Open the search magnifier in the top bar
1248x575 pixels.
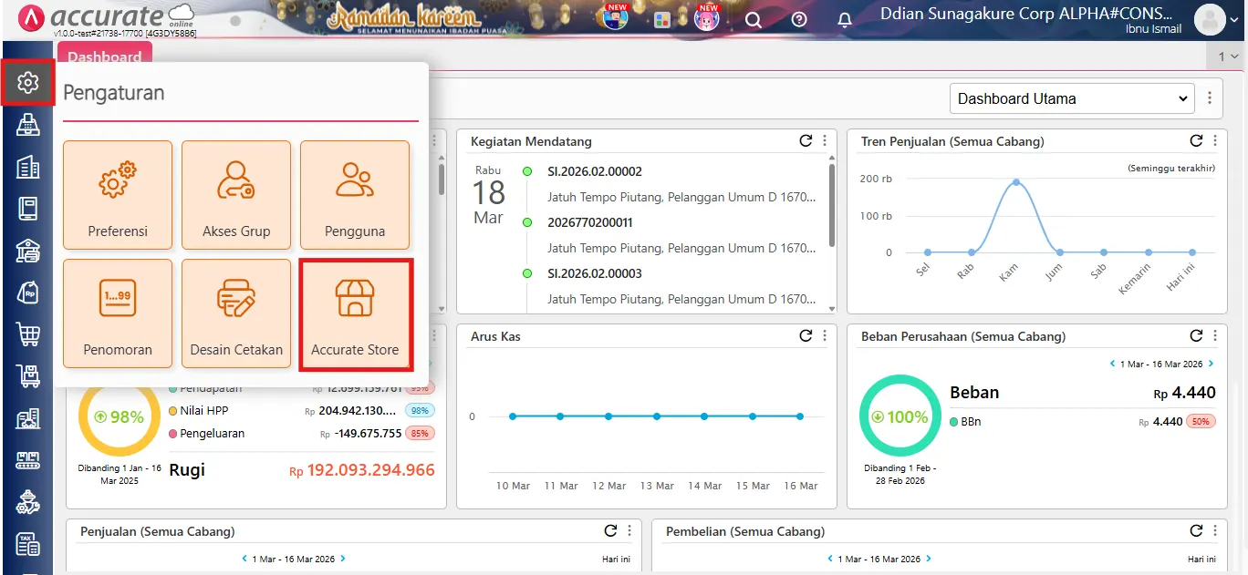pos(754,18)
